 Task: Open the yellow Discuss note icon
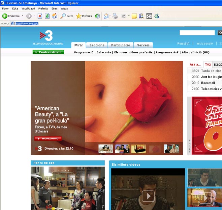point(134,16)
